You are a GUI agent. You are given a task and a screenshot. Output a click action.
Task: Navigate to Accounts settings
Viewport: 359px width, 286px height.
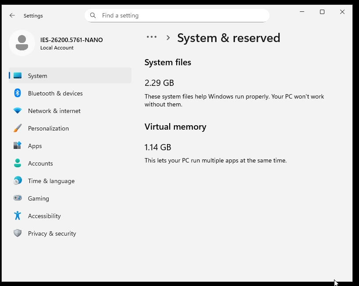(70, 163)
